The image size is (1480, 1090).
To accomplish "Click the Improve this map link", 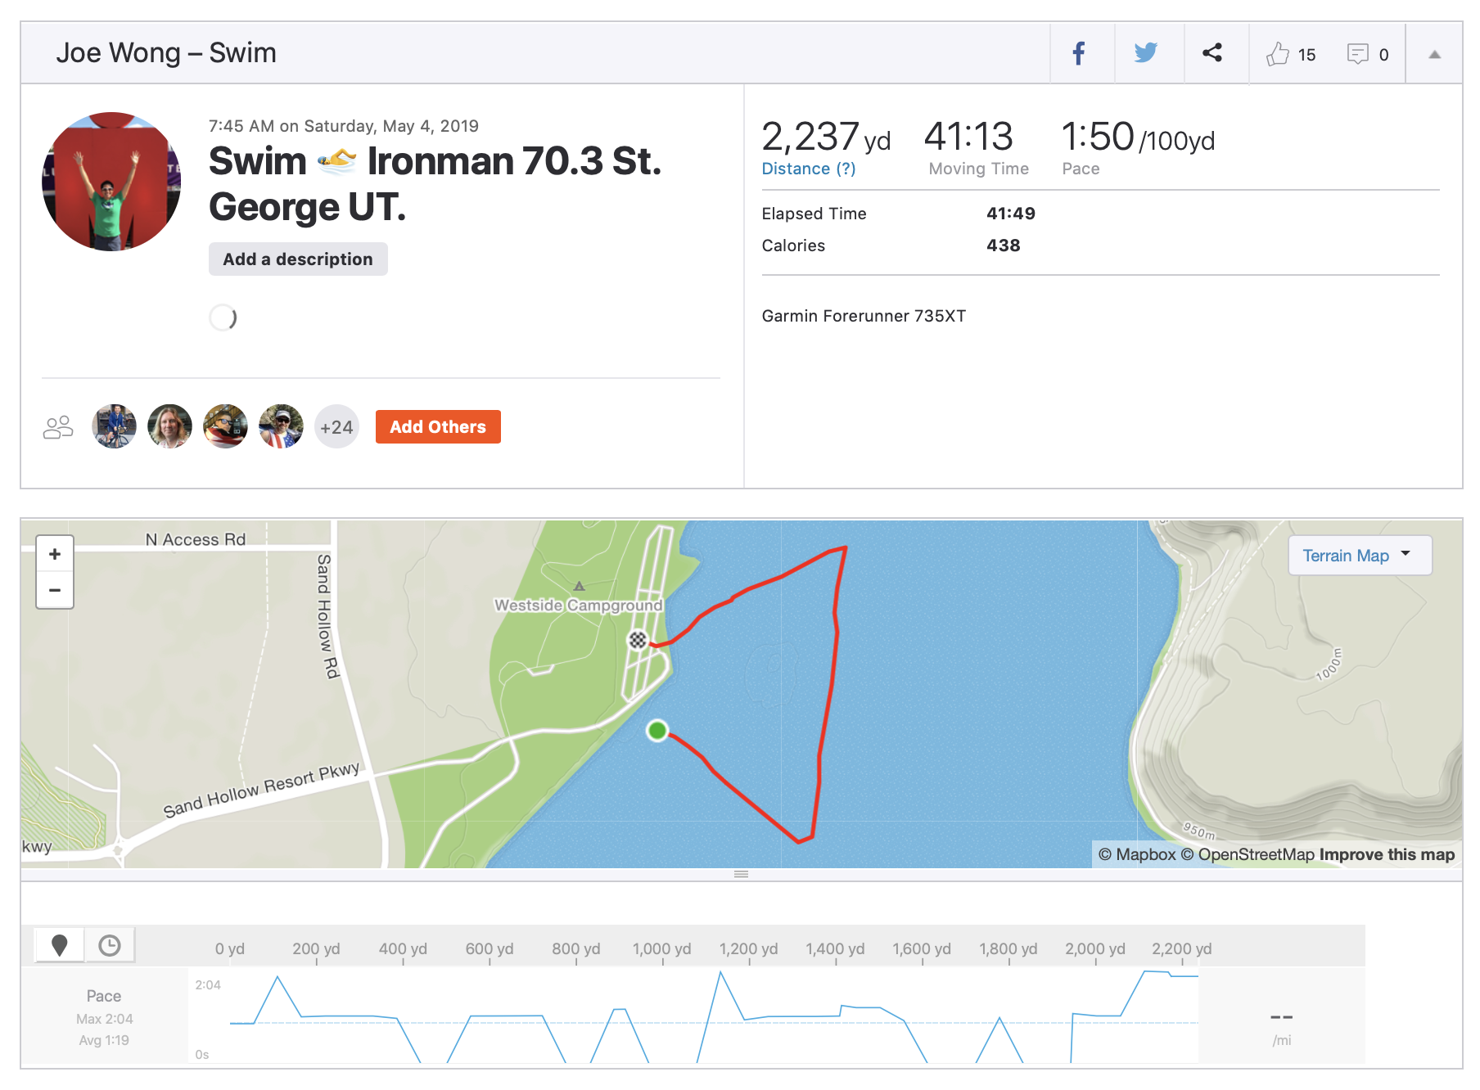I will [x=1387, y=854].
